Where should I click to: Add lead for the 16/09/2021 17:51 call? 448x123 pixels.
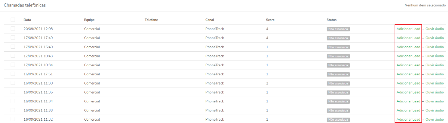pyautogui.click(x=408, y=74)
